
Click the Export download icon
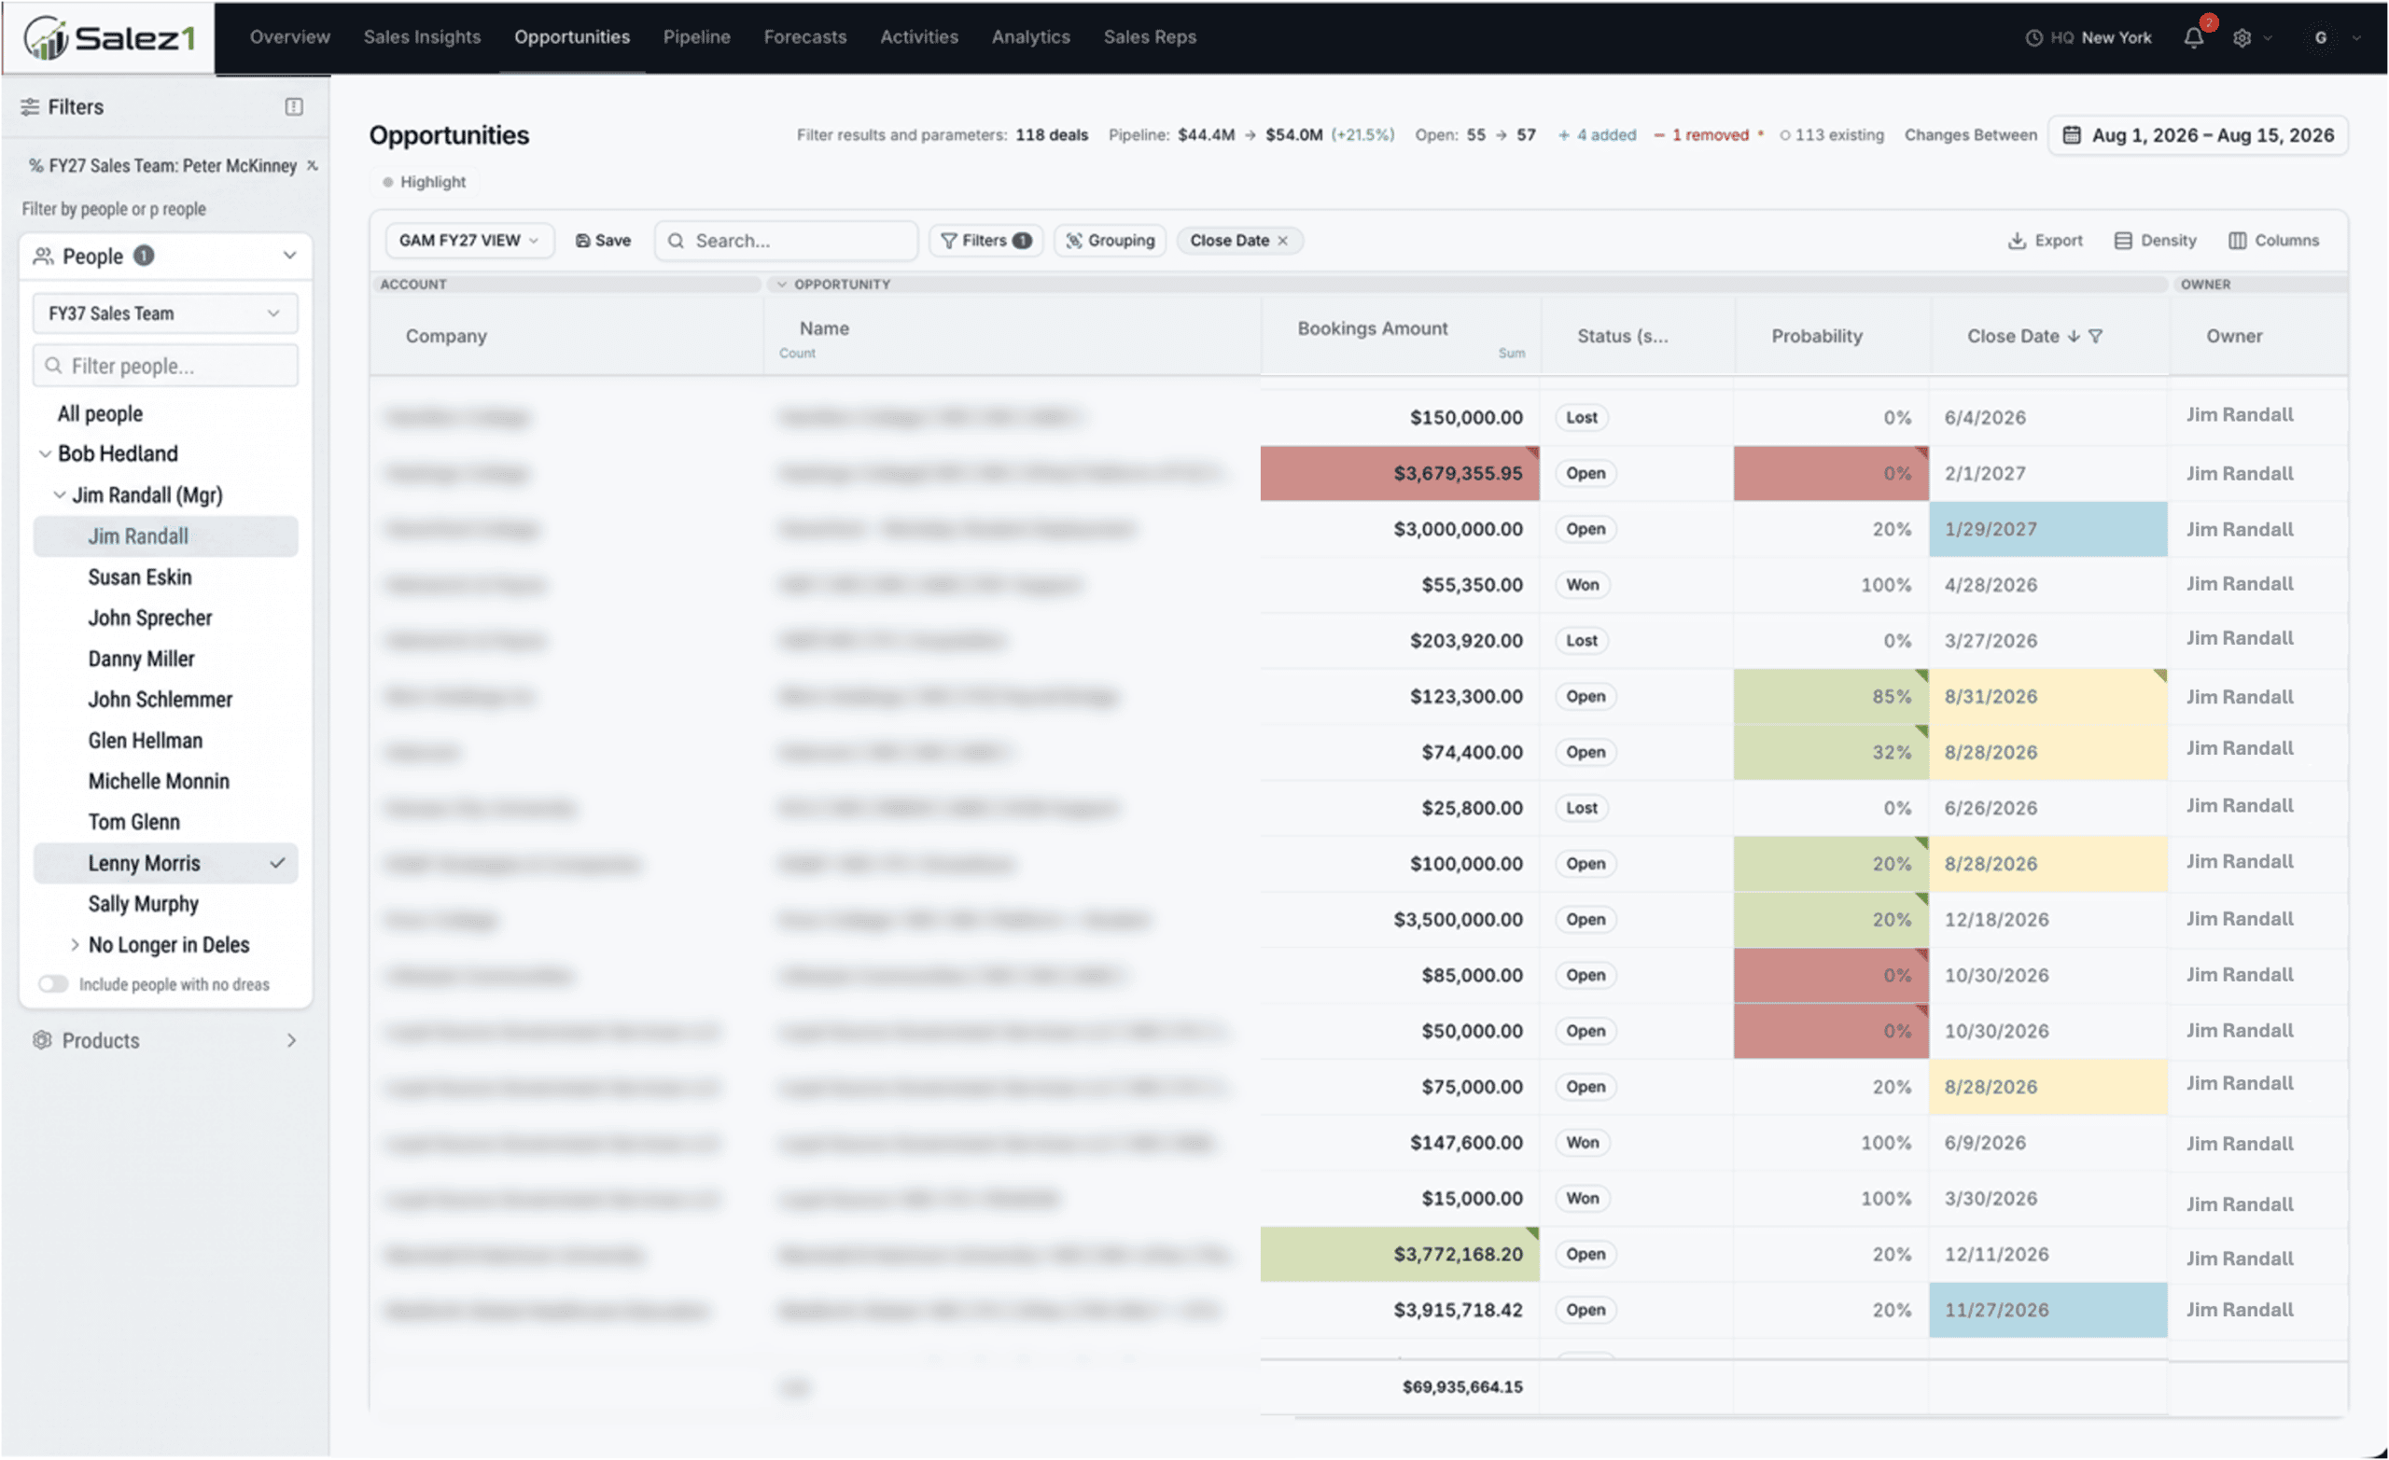coord(2017,241)
